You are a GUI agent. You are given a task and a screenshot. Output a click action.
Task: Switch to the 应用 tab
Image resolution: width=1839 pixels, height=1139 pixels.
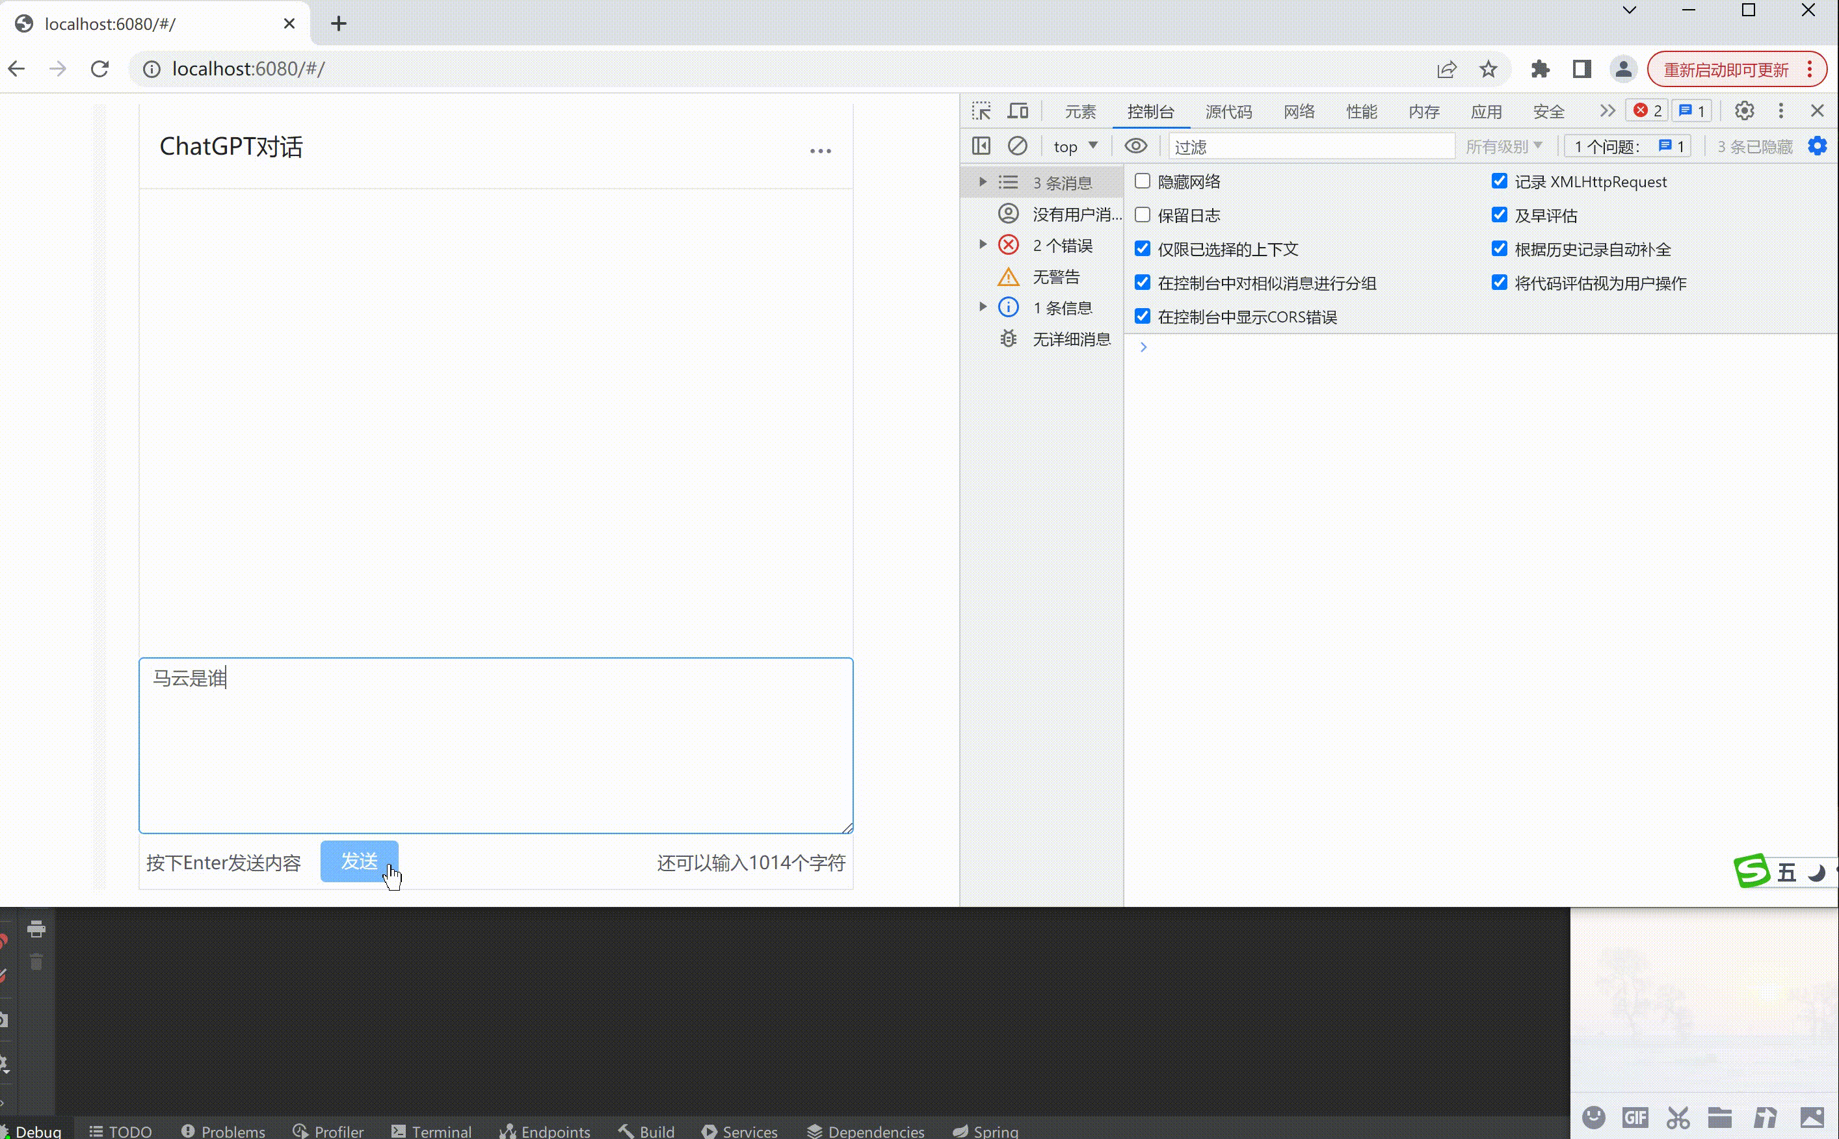click(1487, 111)
